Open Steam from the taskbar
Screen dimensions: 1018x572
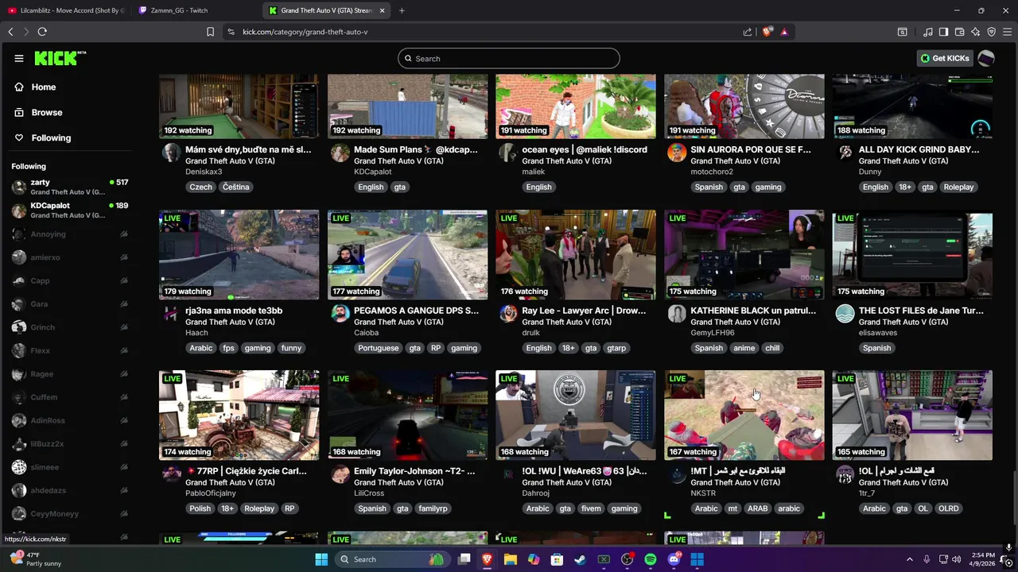(580, 559)
